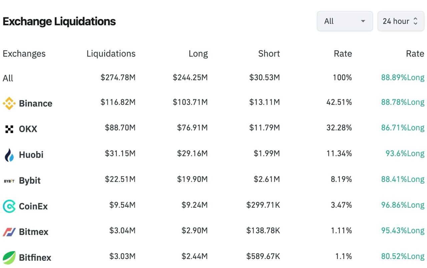Select the All exchanges summary row

[8, 78]
